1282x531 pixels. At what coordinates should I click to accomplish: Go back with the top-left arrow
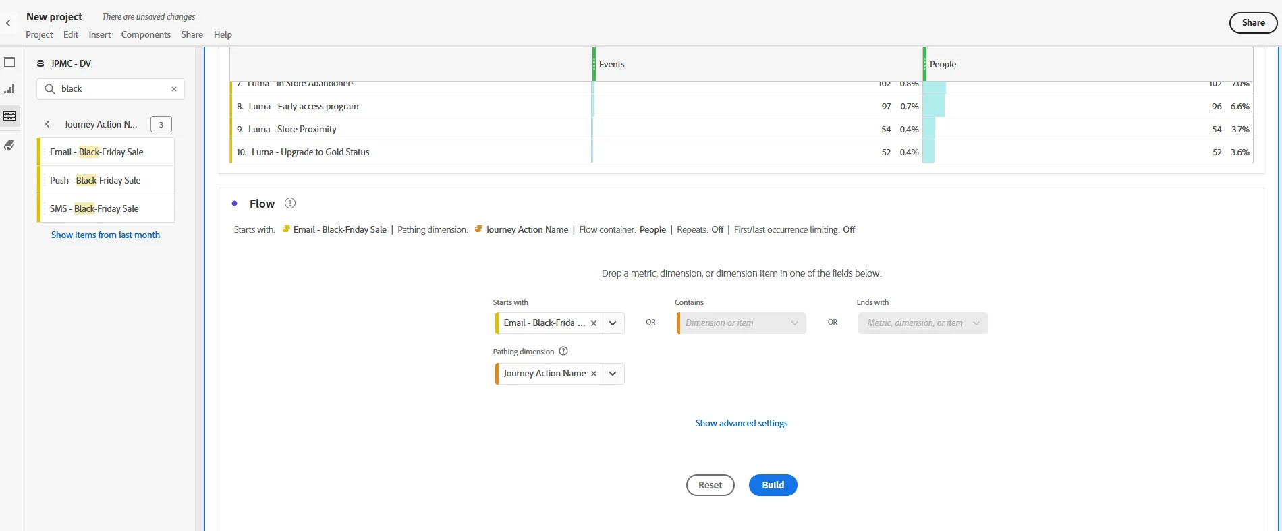click(8, 23)
